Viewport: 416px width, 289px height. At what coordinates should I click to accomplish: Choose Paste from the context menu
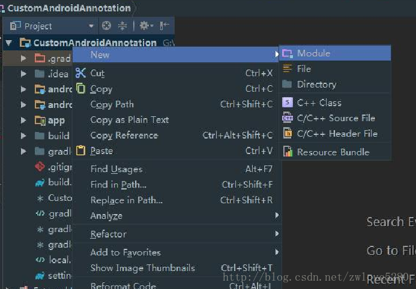point(176,150)
